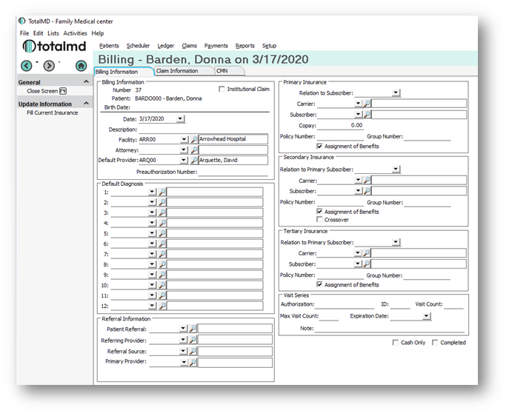
Task: Mark the Completed checkbox
Action: (435, 343)
